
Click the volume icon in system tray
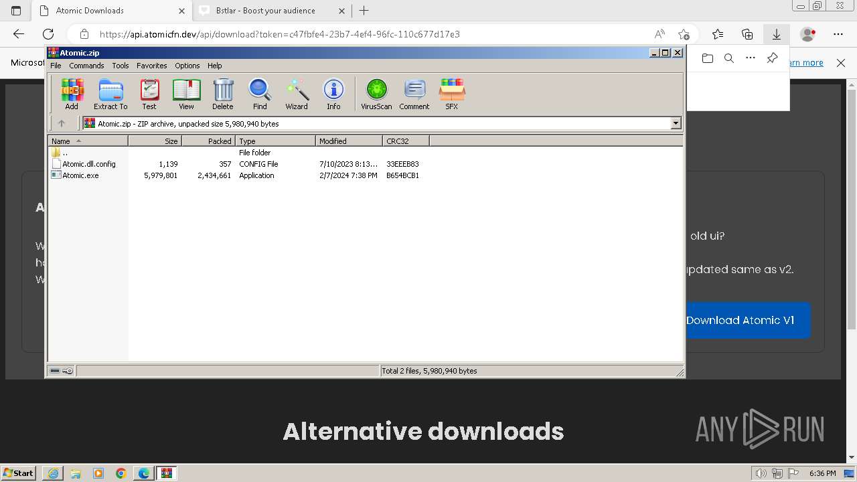[x=761, y=473]
